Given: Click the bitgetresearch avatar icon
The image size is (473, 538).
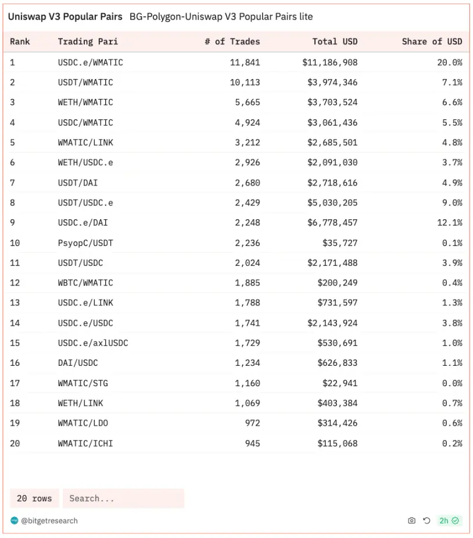Looking at the screenshot, I should (15, 521).
